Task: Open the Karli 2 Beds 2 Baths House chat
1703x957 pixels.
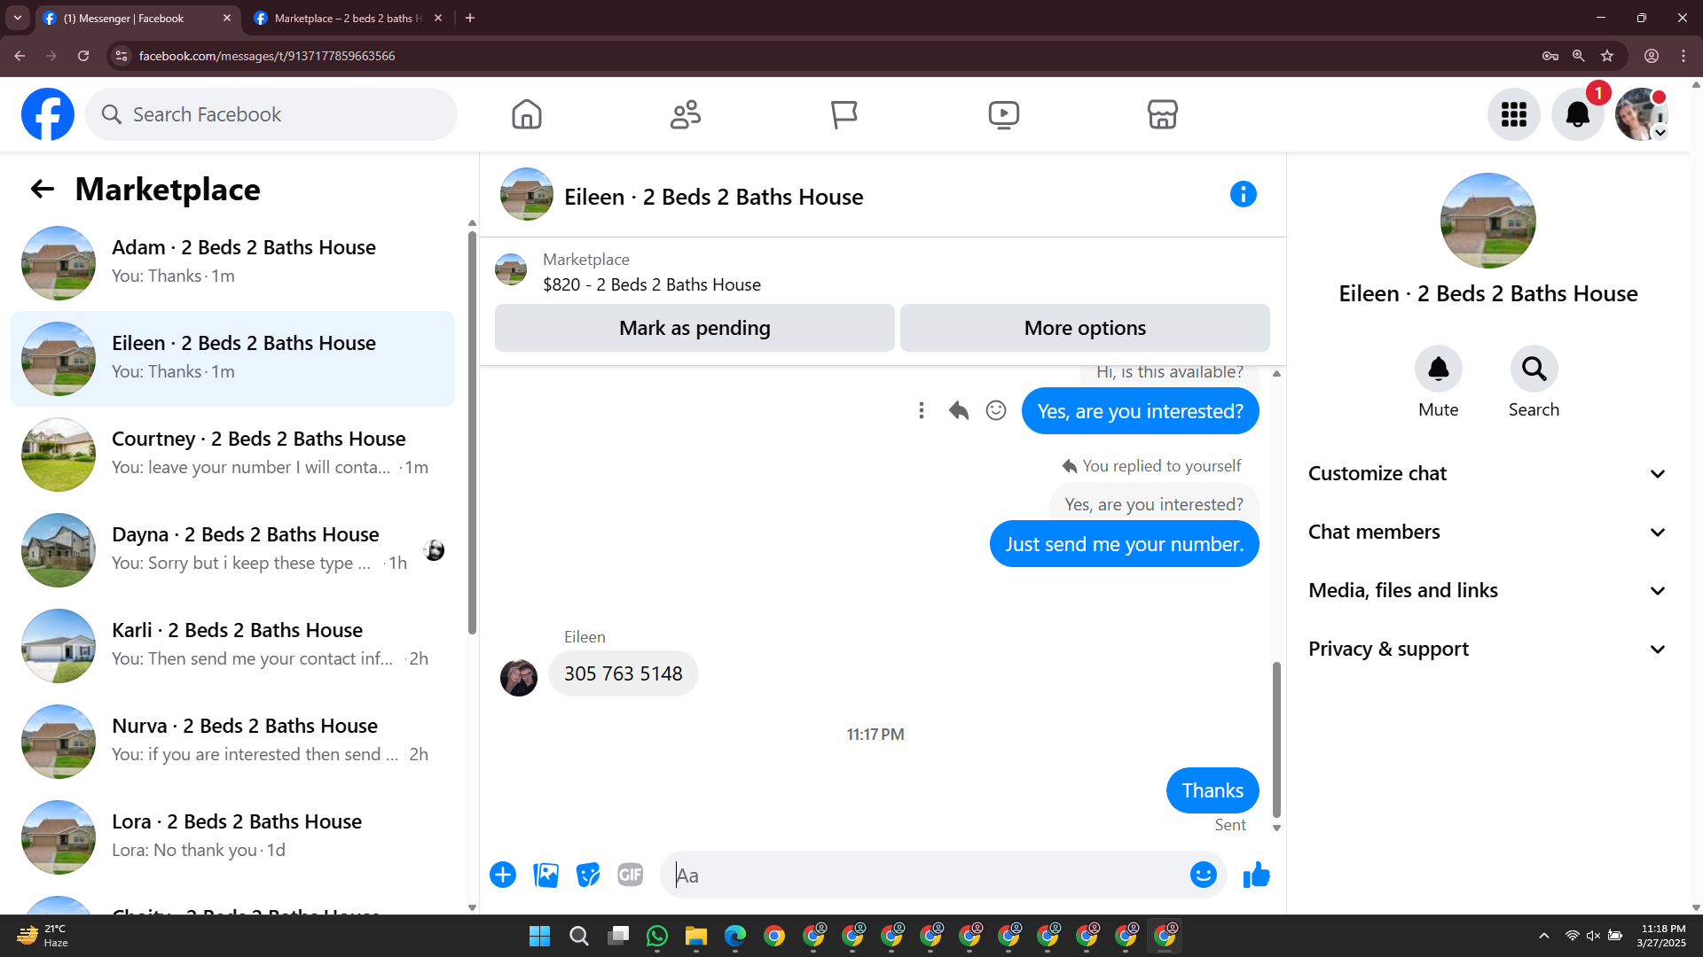Action: (x=232, y=645)
